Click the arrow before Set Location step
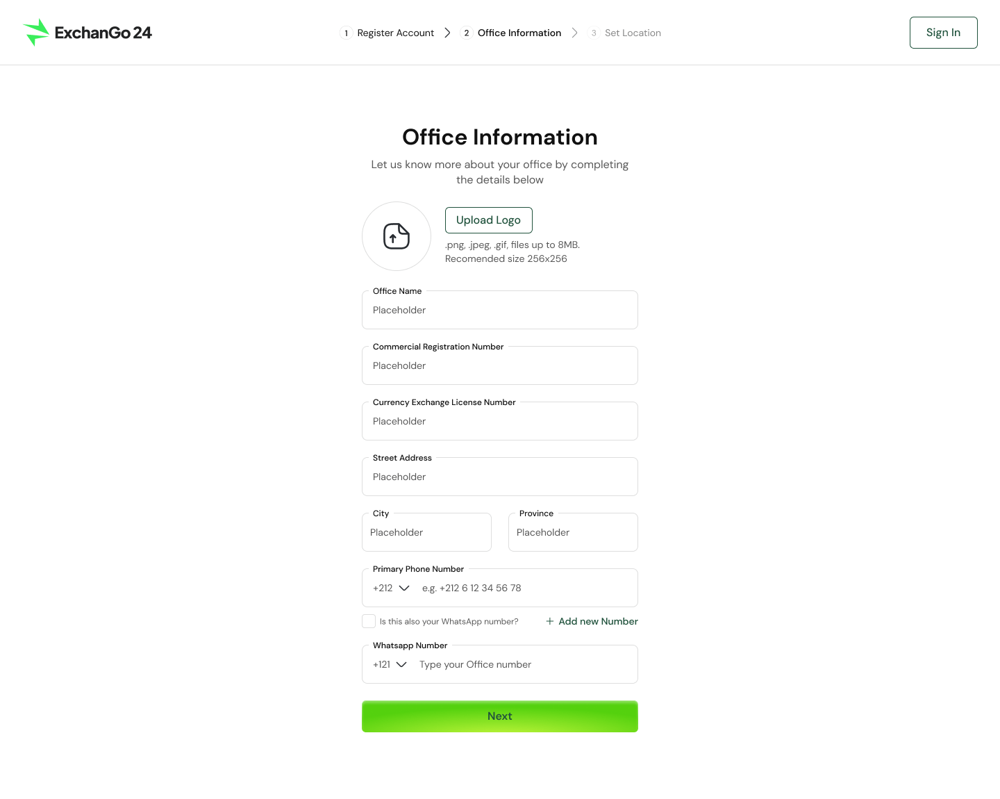The width and height of the screenshot is (1000, 799). [x=574, y=33]
